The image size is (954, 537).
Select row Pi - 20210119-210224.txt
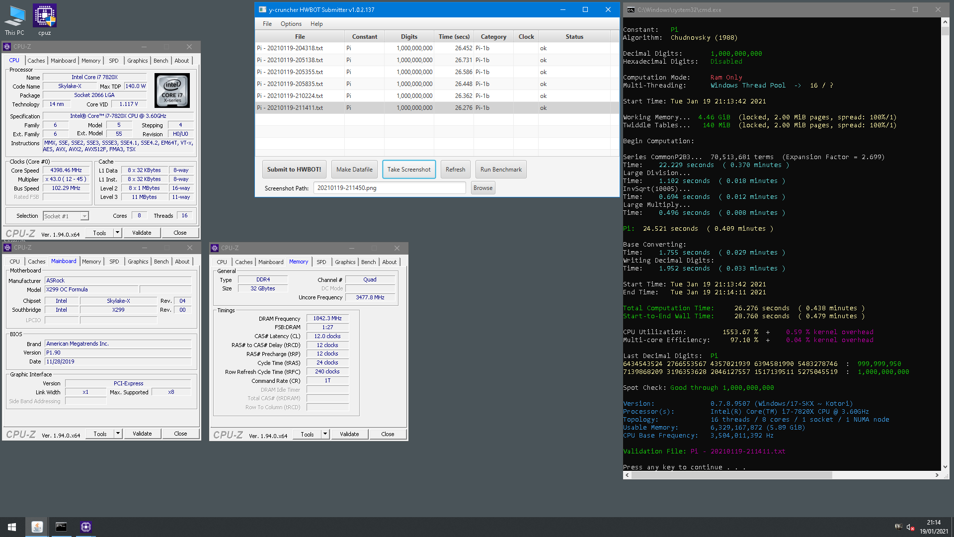[x=433, y=96]
